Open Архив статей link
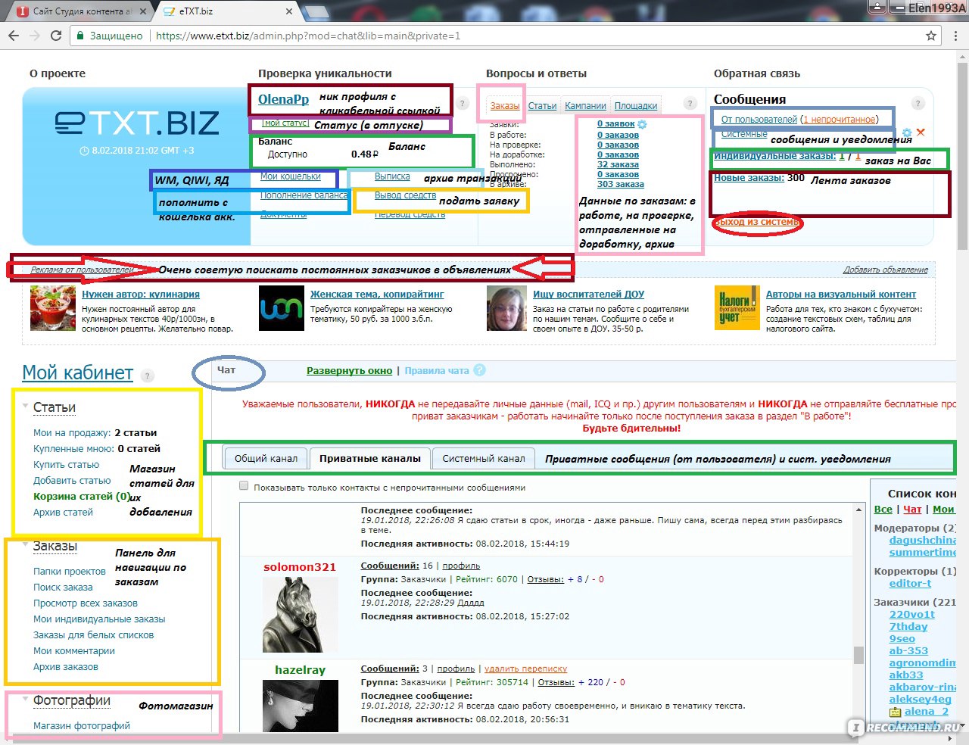969x745 pixels. [x=63, y=512]
